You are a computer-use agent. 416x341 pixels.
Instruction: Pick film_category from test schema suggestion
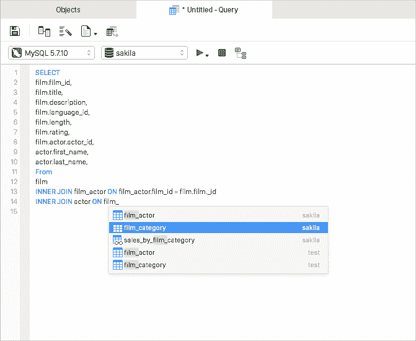click(219, 265)
